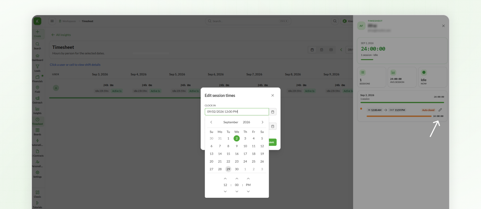Toggle AM/PM using up arrow
The width and height of the screenshot is (481, 209).
coord(248,179)
